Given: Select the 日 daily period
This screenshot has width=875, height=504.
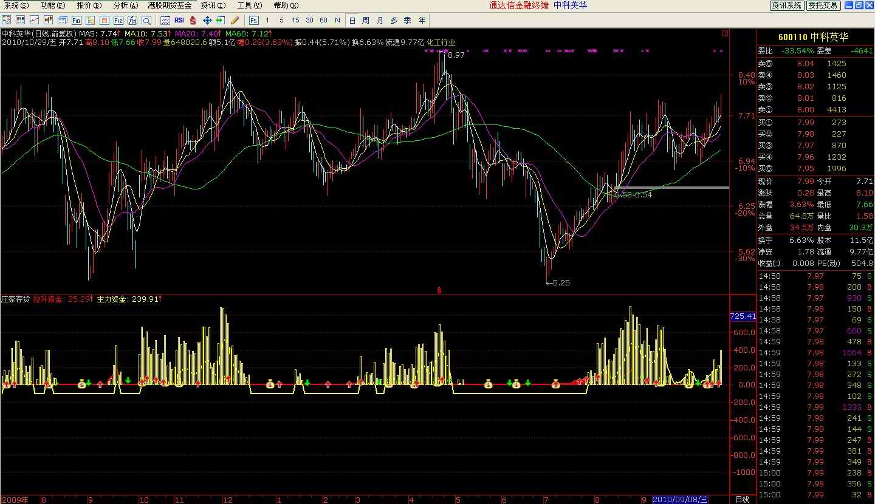Looking at the screenshot, I should coord(352,20).
